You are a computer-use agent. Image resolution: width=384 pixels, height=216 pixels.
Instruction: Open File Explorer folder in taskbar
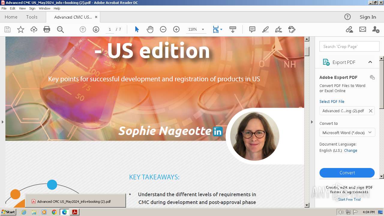click(34, 212)
